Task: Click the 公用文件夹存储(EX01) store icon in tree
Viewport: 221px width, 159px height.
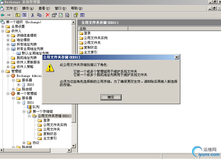Action: 34,116
